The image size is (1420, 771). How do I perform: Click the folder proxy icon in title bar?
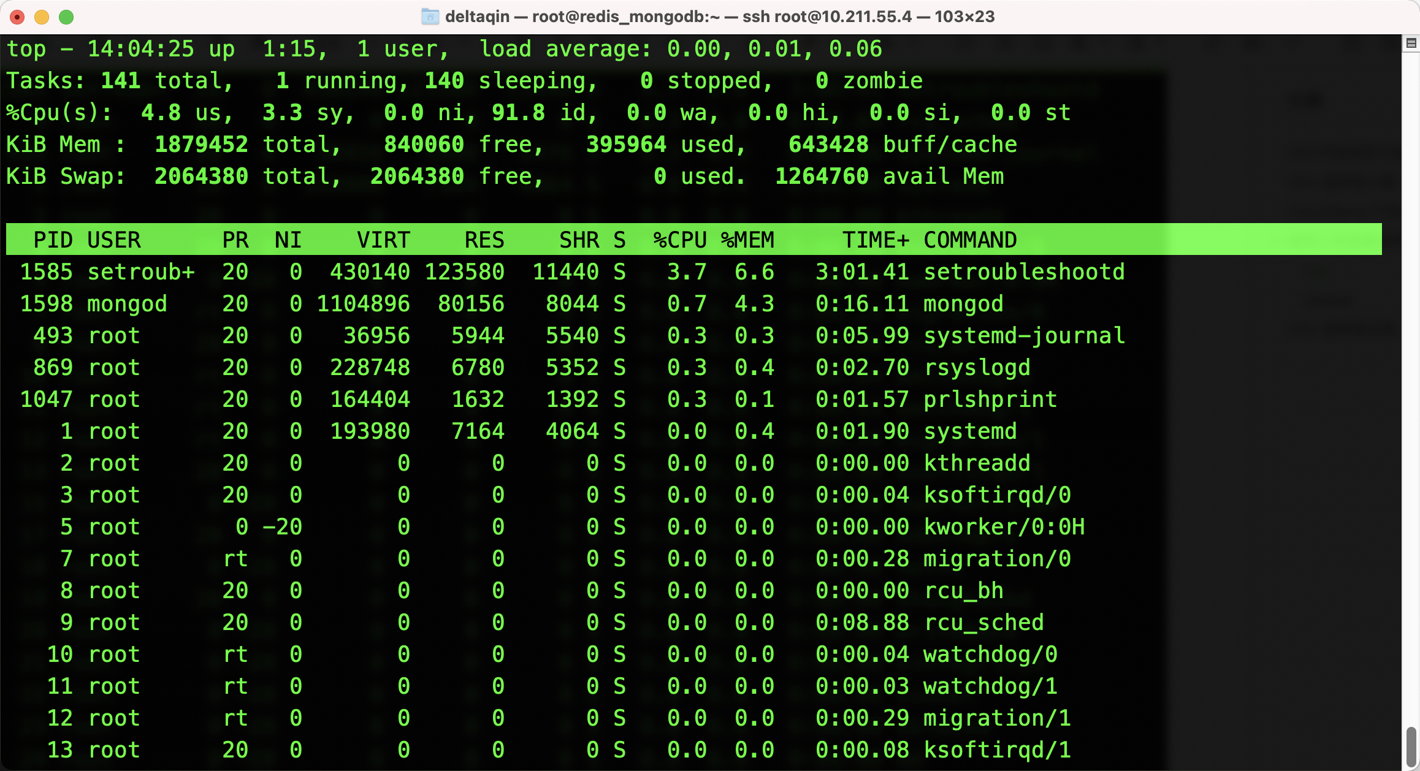point(430,17)
